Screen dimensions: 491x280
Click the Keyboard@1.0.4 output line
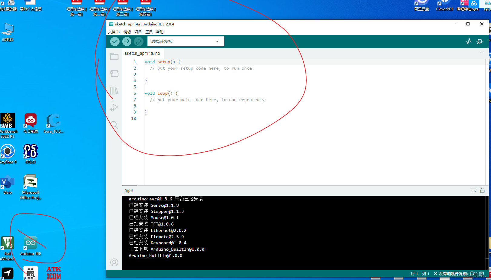coord(157,243)
